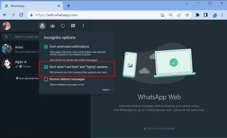The height and width of the screenshot is (138, 227).
Task: Uncheck Don't send Last Seen and Typing updates
Action: pyautogui.click(x=46, y=67)
